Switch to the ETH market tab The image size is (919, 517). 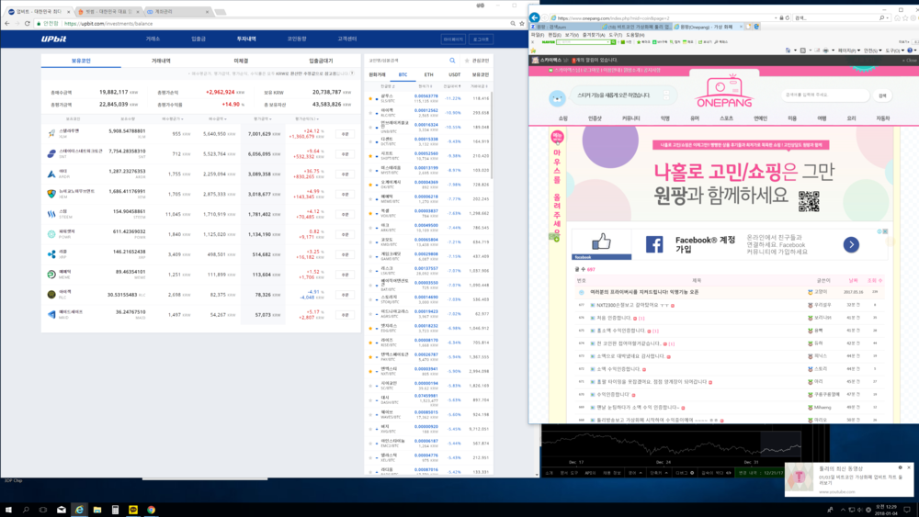pyautogui.click(x=428, y=74)
